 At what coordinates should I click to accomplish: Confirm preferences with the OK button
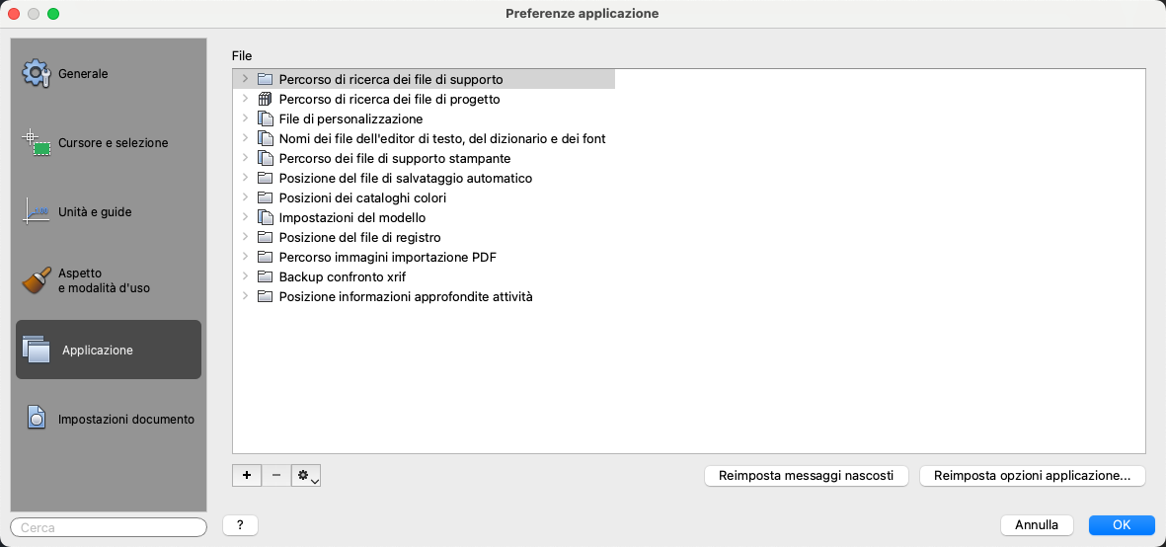[x=1122, y=525]
